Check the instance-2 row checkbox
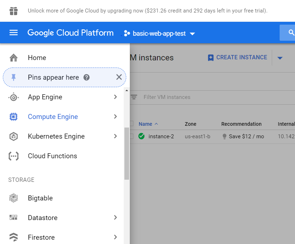 [132, 136]
